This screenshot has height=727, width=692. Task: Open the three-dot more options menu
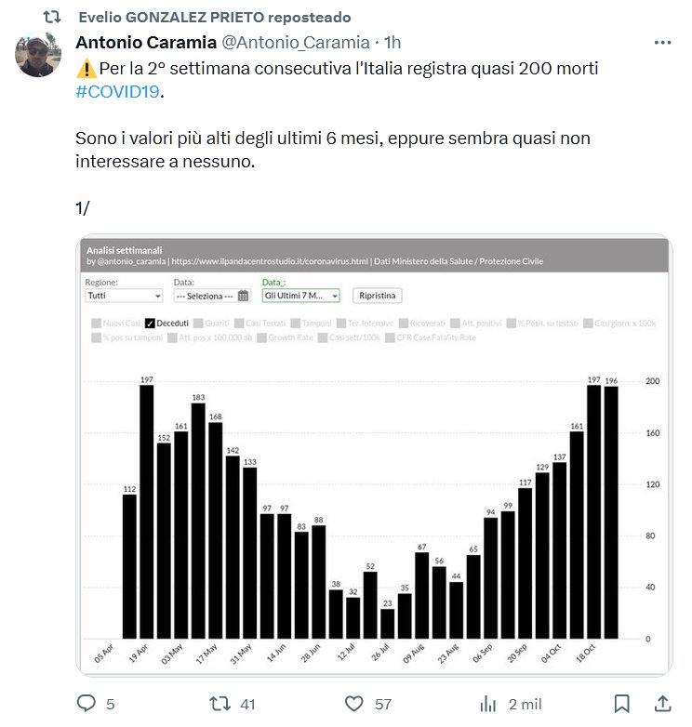662,43
